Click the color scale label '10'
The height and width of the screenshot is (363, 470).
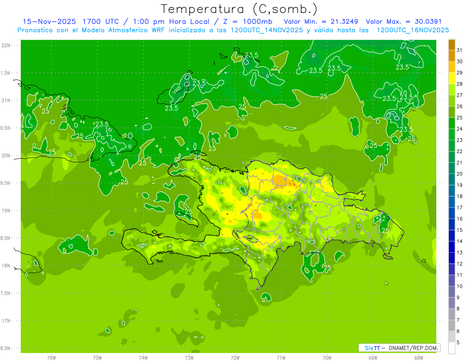[x=459, y=286]
